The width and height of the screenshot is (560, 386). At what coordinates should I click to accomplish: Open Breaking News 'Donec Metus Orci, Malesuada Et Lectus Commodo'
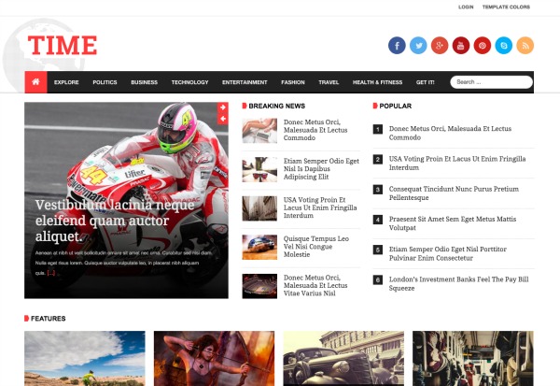(x=315, y=130)
